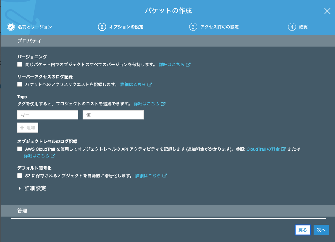This screenshot has height=242, width=335.
Task: Check the AWS CloudTrail object-level logging checkbox
Action: pos(20,149)
